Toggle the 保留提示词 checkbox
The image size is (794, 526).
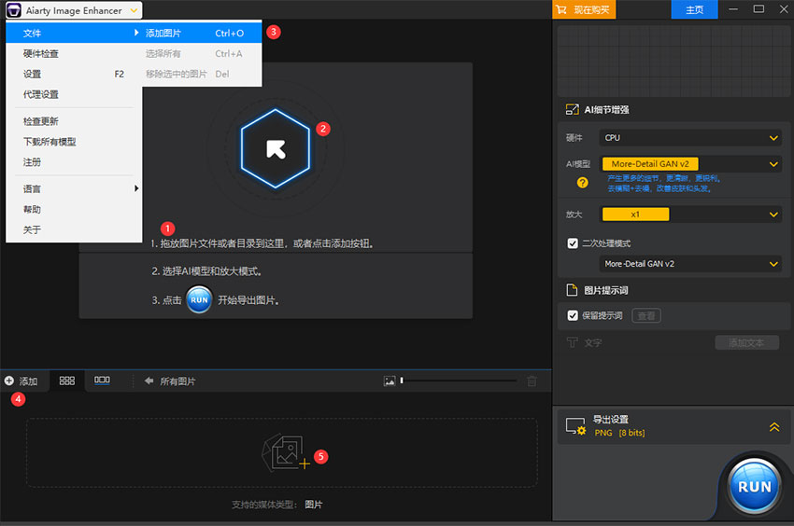(574, 315)
